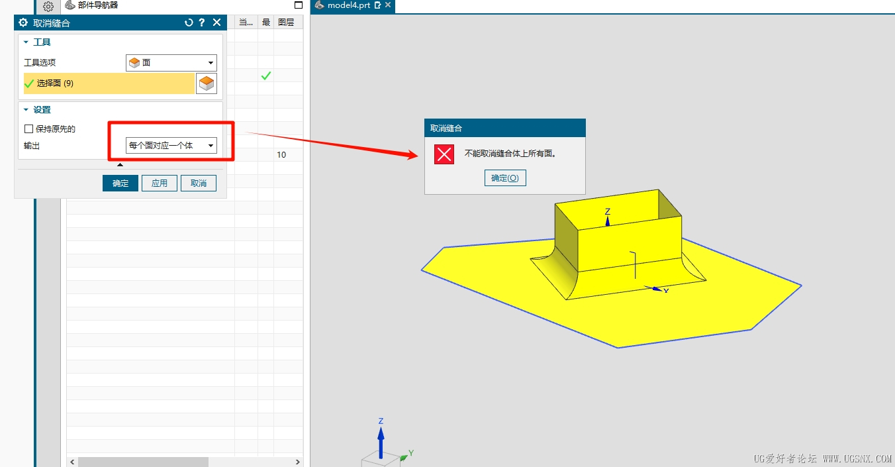Collapse the 工具 section

point(26,42)
